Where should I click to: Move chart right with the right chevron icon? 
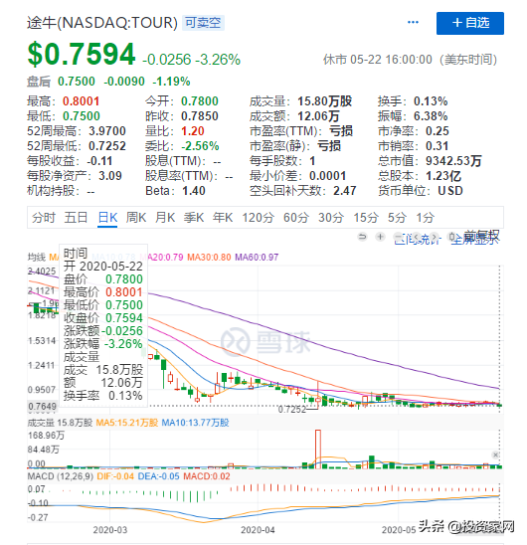coord(435,238)
